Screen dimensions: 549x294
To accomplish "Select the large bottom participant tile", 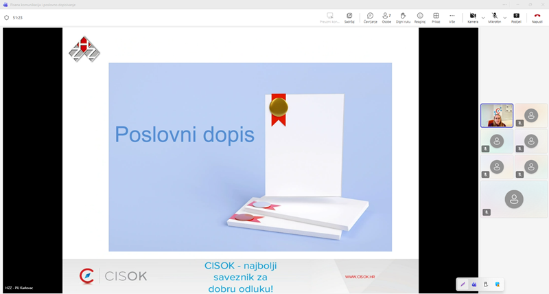I will point(514,199).
